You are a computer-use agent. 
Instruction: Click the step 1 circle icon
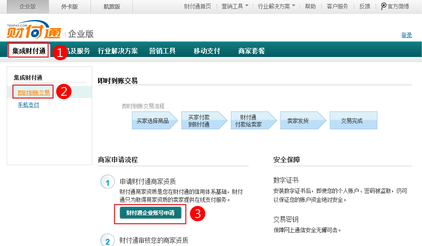(107, 182)
